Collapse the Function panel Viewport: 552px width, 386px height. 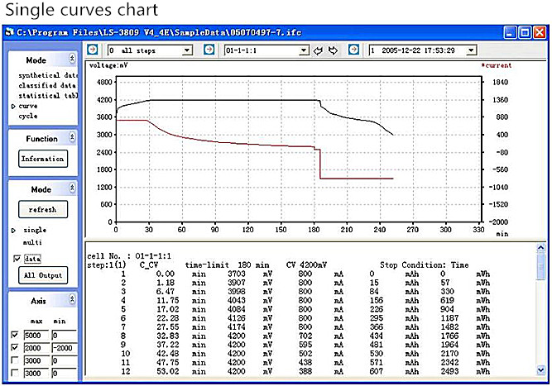[72, 139]
